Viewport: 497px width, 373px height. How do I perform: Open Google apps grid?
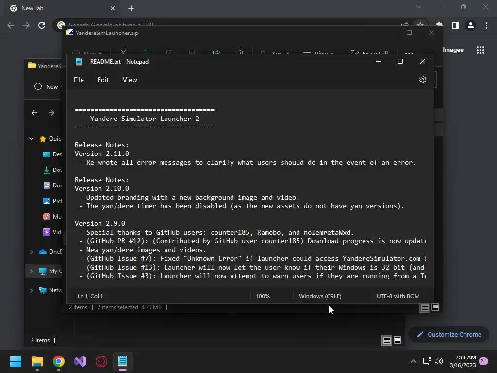(480, 50)
